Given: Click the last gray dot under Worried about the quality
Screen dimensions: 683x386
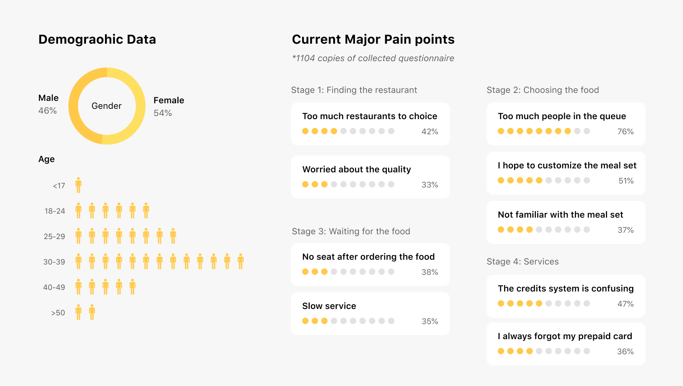Looking at the screenshot, I should (391, 184).
